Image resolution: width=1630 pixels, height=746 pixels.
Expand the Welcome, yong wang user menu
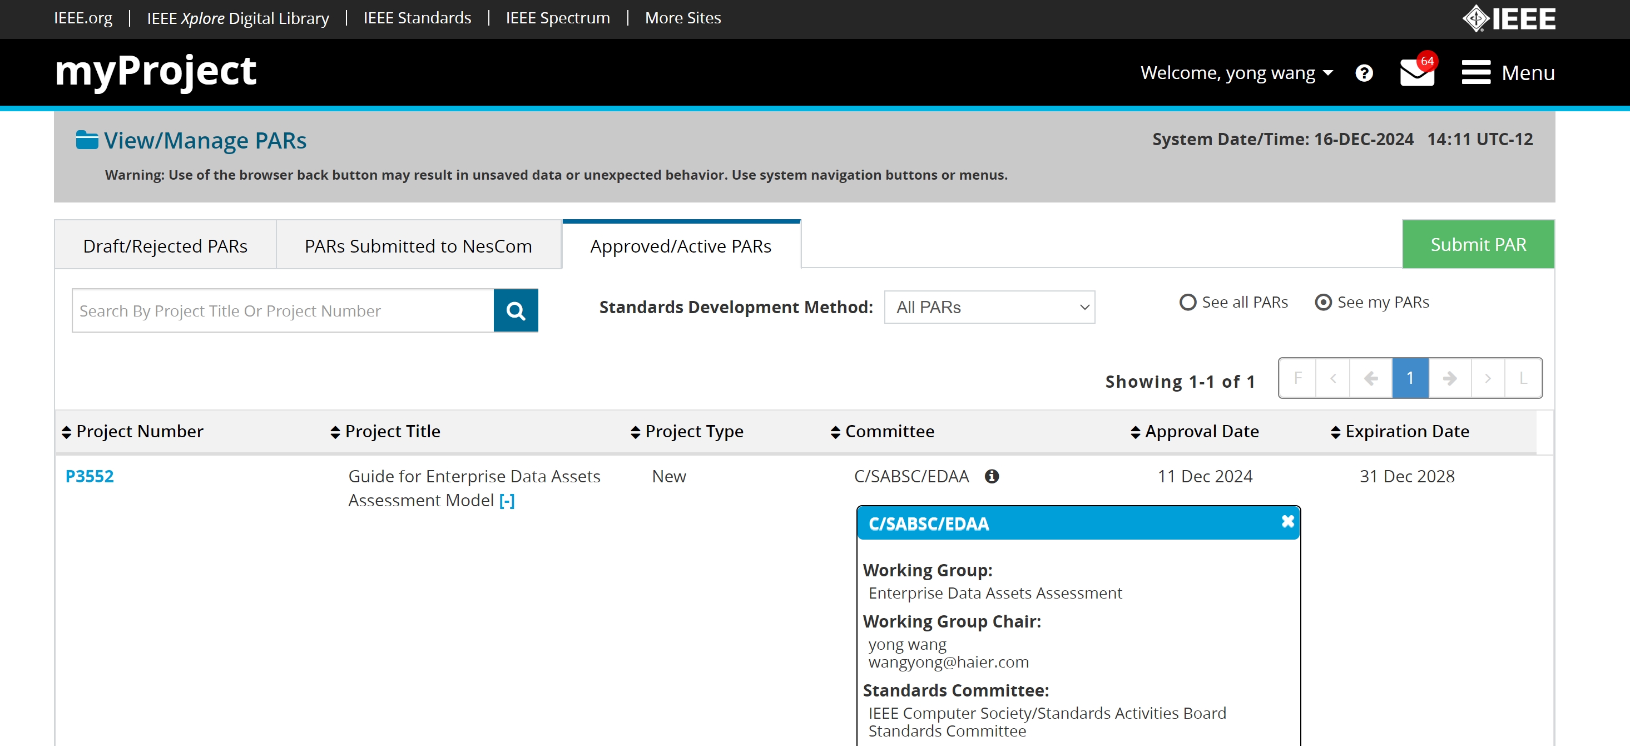click(1236, 73)
